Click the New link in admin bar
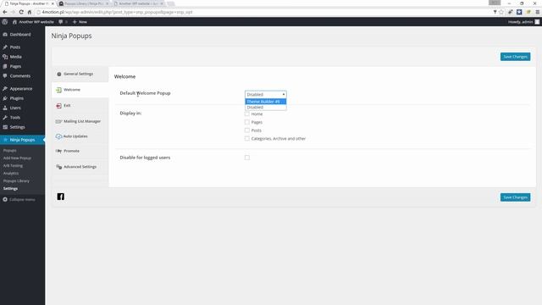542x305 pixels. tap(83, 22)
